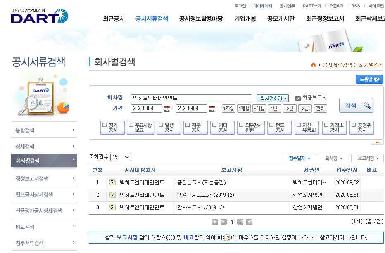Set period to 1주일

(228, 109)
